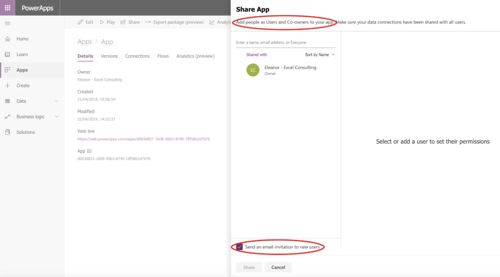Screen dimensions: 500x277
Task: Select Eleanor - Excel Consulting user row
Action: pyautogui.click(x=286, y=70)
